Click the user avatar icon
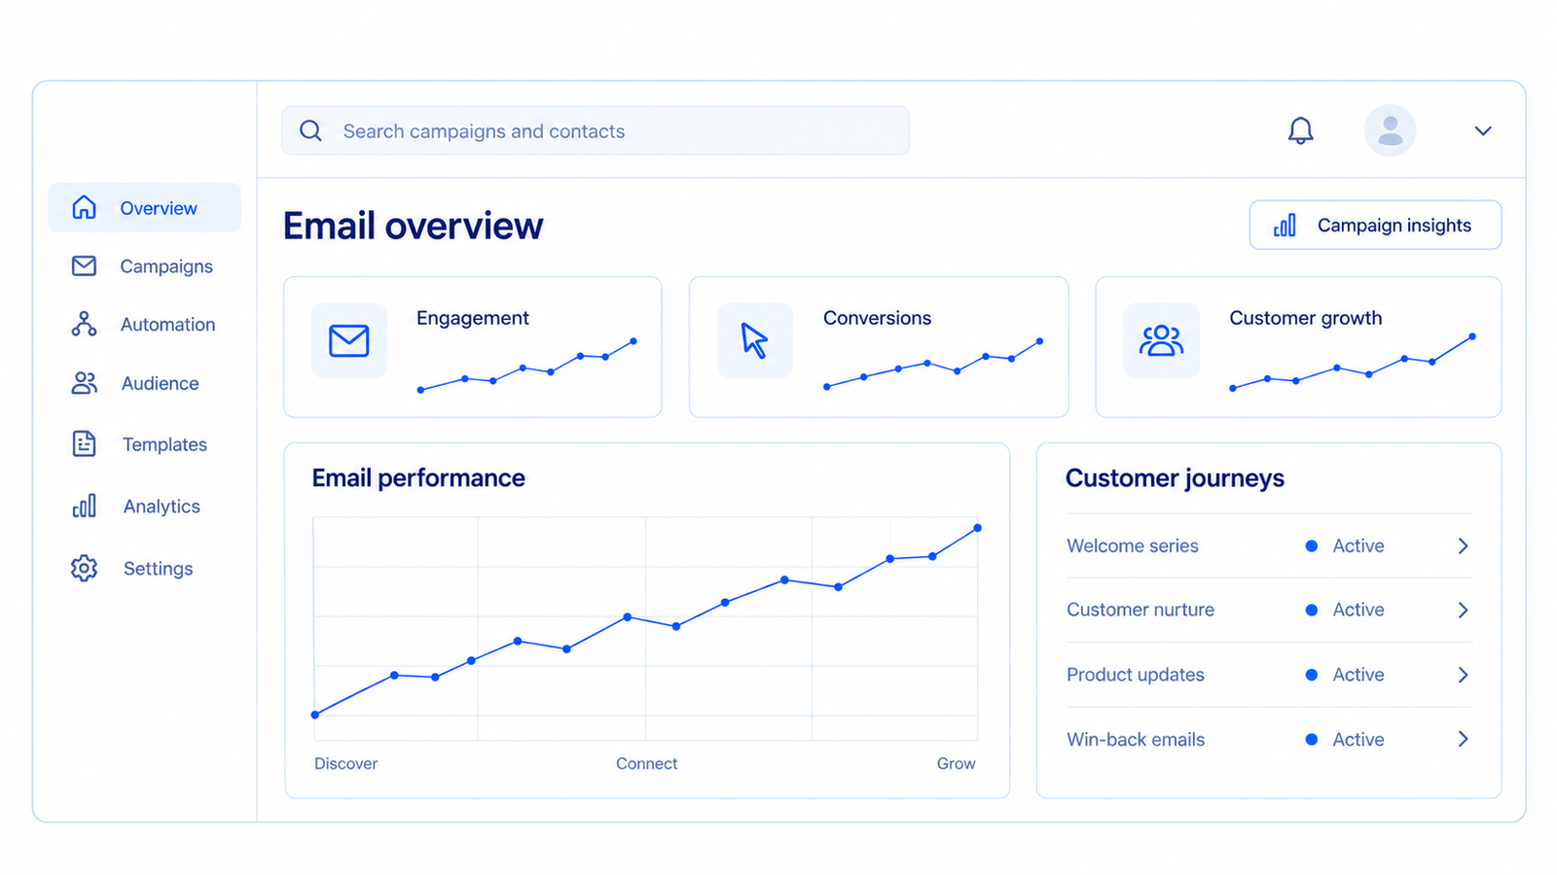1557x875 pixels. click(1391, 130)
